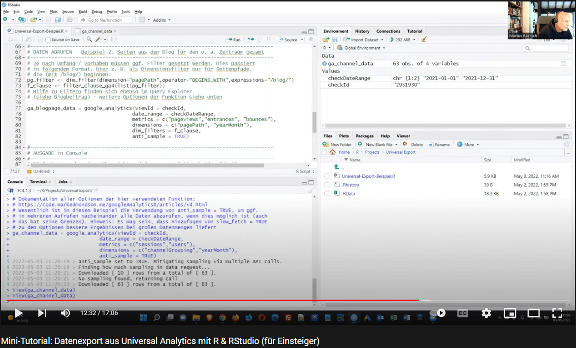This screenshot has height=348, width=576.
Task: Click the File Explorer icon in taskbar
Action: [x=196, y=317]
